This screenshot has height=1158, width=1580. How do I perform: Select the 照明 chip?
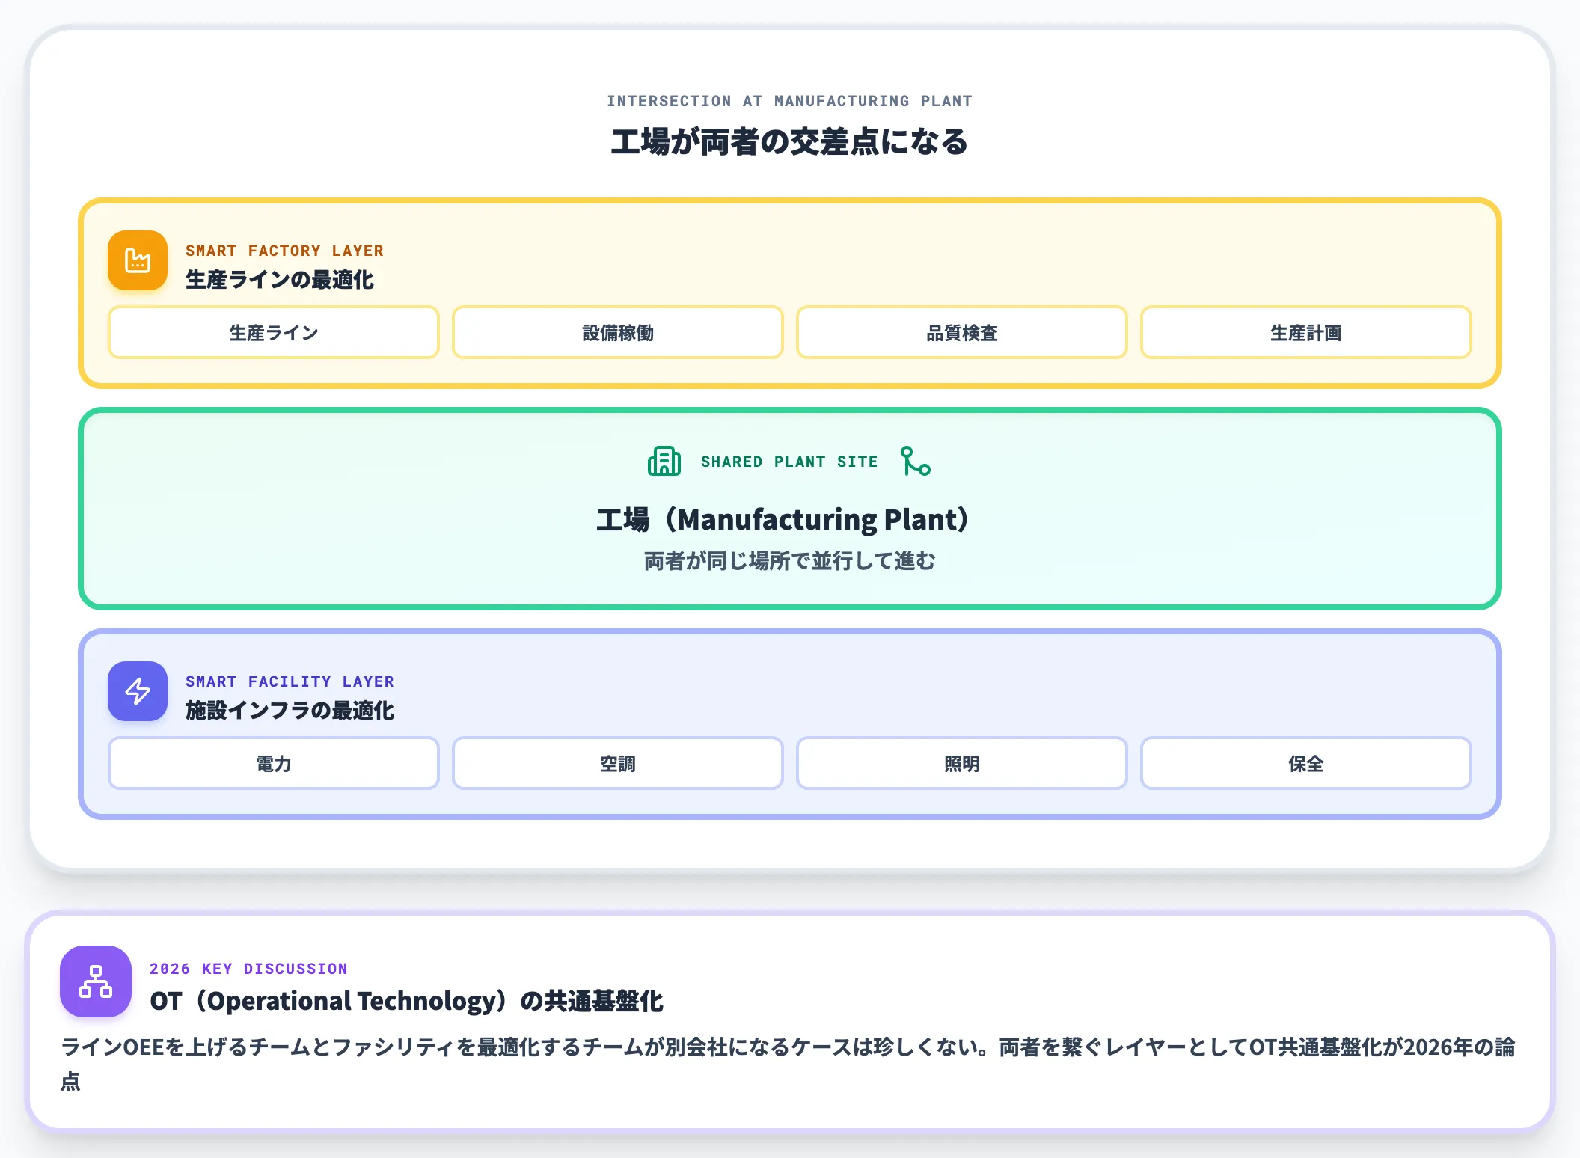pyautogui.click(x=962, y=763)
